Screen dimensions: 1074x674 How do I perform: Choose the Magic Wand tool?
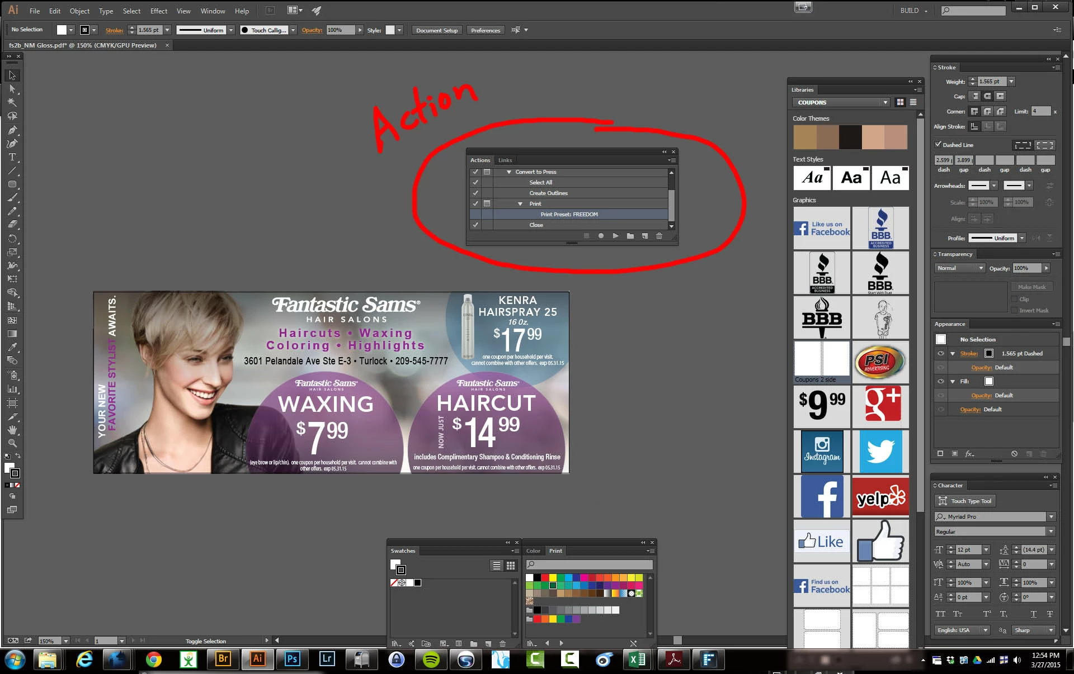12,103
